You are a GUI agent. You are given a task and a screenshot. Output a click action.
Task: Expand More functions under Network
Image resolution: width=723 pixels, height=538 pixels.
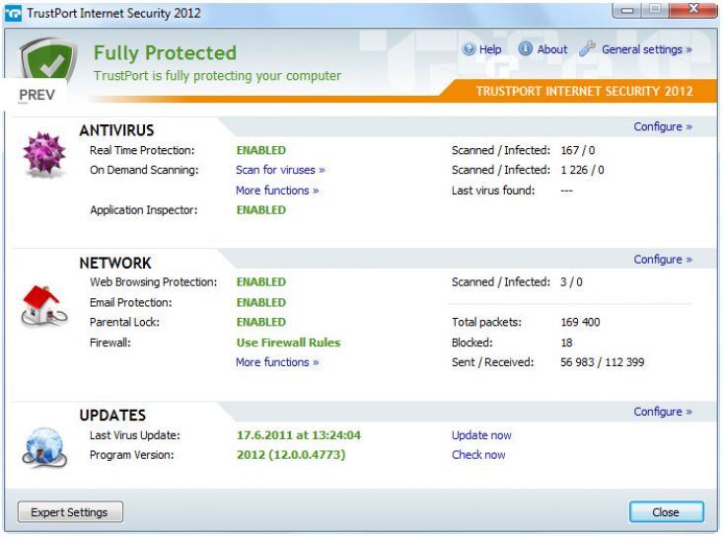point(277,362)
